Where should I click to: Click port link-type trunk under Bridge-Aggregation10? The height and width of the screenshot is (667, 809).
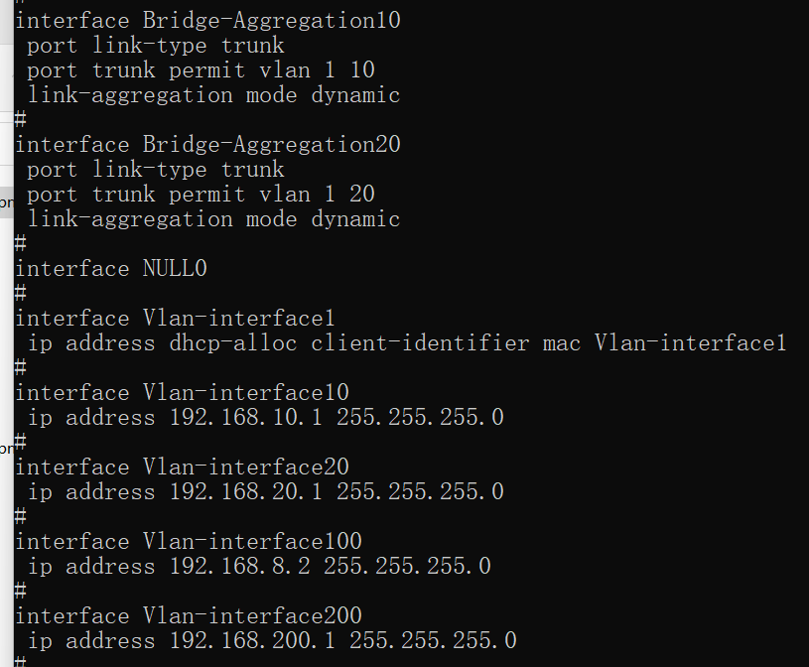(155, 45)
